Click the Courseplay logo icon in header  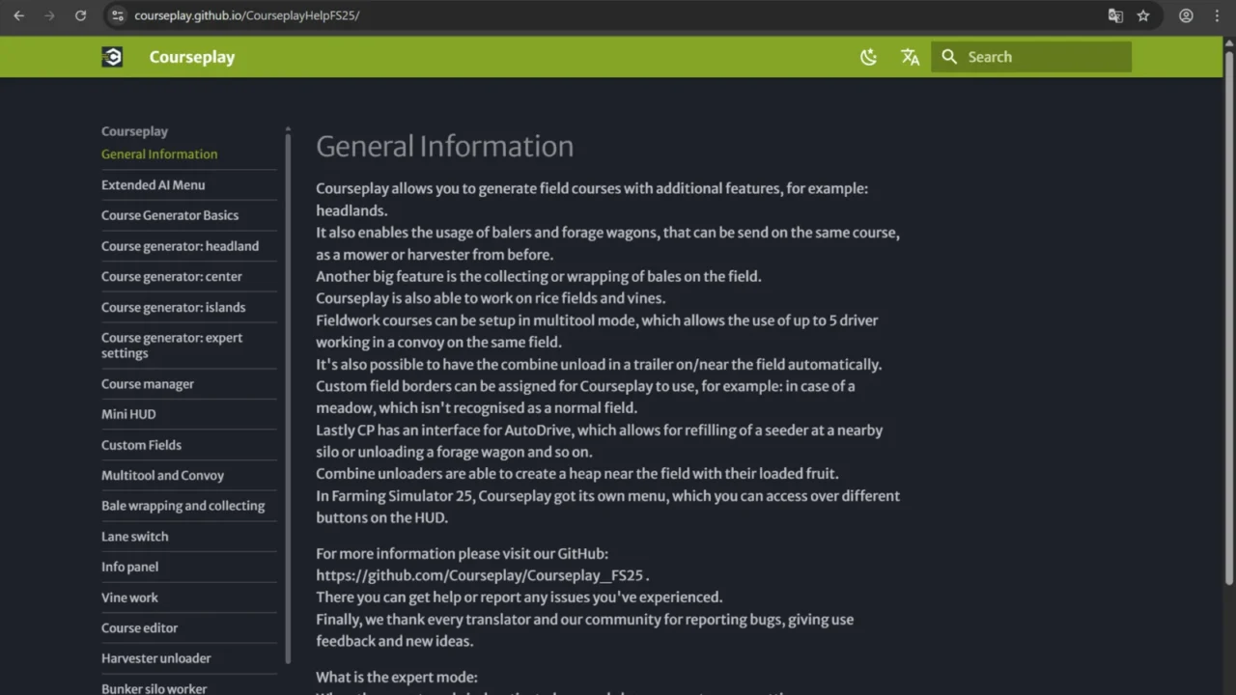coord(112,57)
